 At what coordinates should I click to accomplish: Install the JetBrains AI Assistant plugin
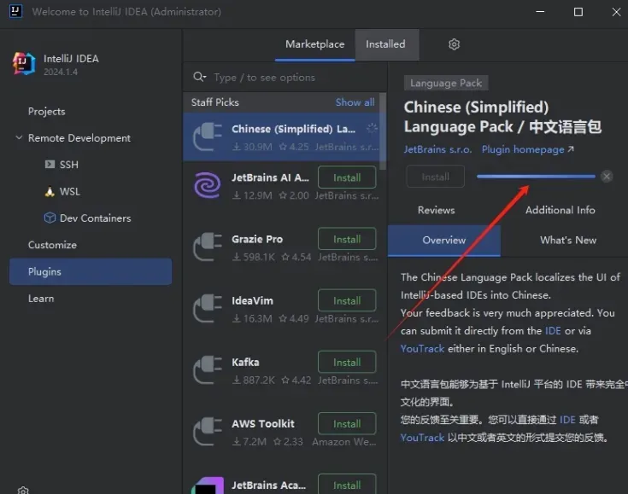347,177
